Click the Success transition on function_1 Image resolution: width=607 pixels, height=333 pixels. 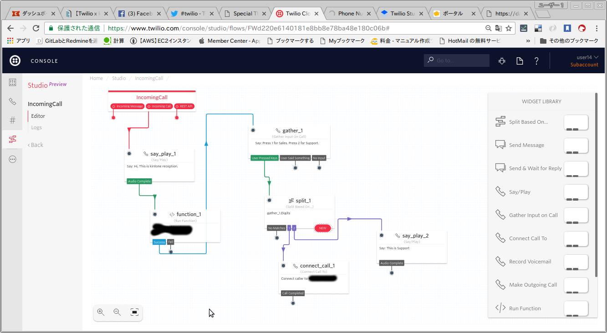coord(159,242)
